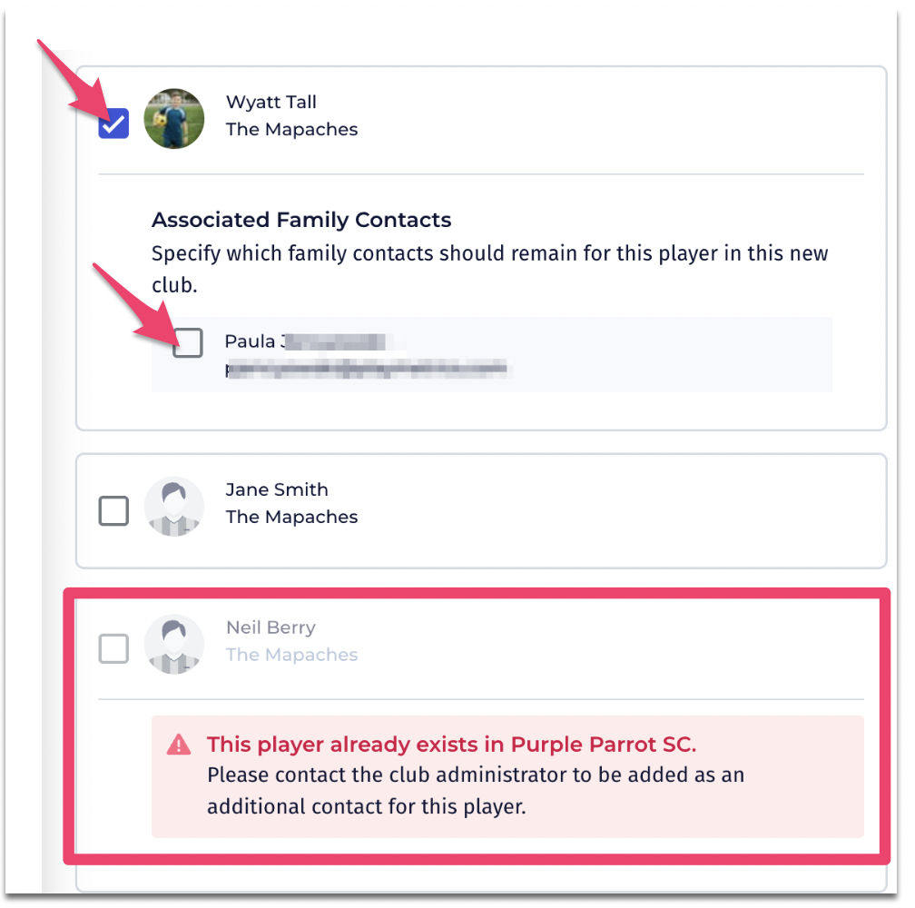Click The Mapaches team under Jane Smith

tap(291, 517)
